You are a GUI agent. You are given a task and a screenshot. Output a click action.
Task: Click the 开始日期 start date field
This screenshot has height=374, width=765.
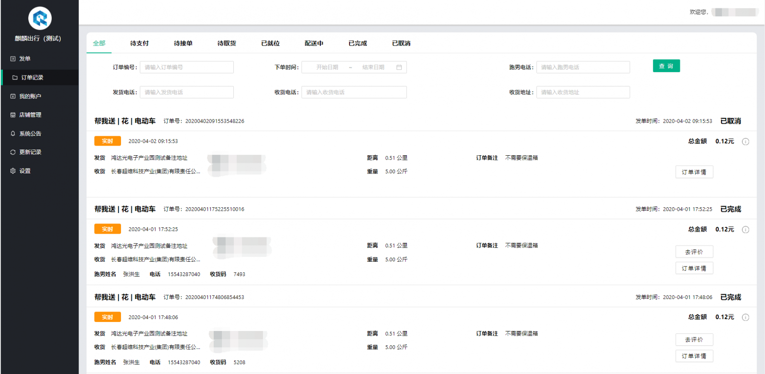[x=327, y=67]
